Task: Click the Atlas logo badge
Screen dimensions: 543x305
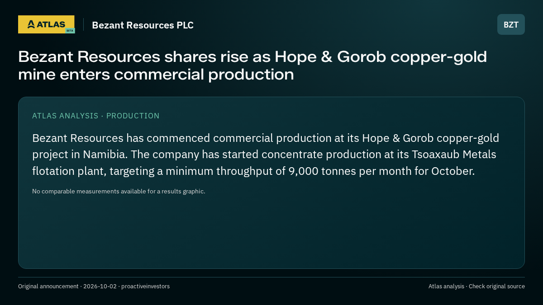Action: tap(46, 24)
